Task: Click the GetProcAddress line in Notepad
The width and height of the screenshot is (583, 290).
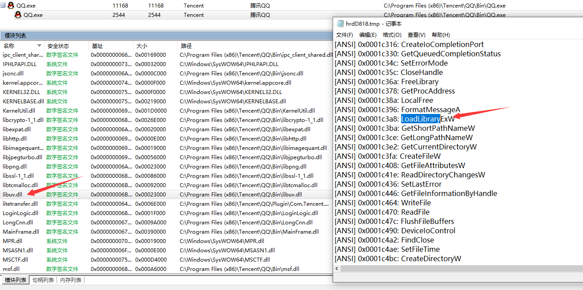Action: [395, 91]
